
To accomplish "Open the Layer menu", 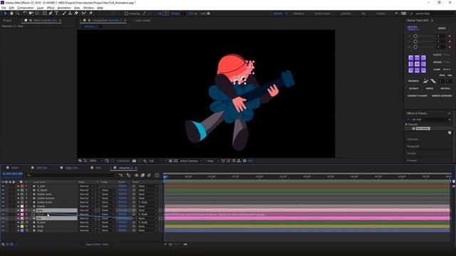I will point(40,8).
